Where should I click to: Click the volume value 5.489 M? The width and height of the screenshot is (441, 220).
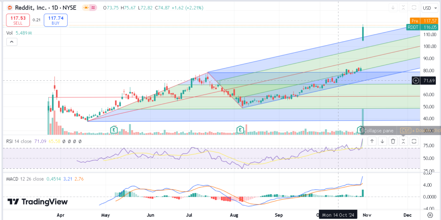tap(23, 33)
